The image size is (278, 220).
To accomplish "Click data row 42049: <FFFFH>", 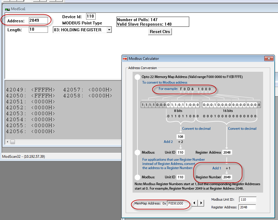I will click(x=30, y=90).
